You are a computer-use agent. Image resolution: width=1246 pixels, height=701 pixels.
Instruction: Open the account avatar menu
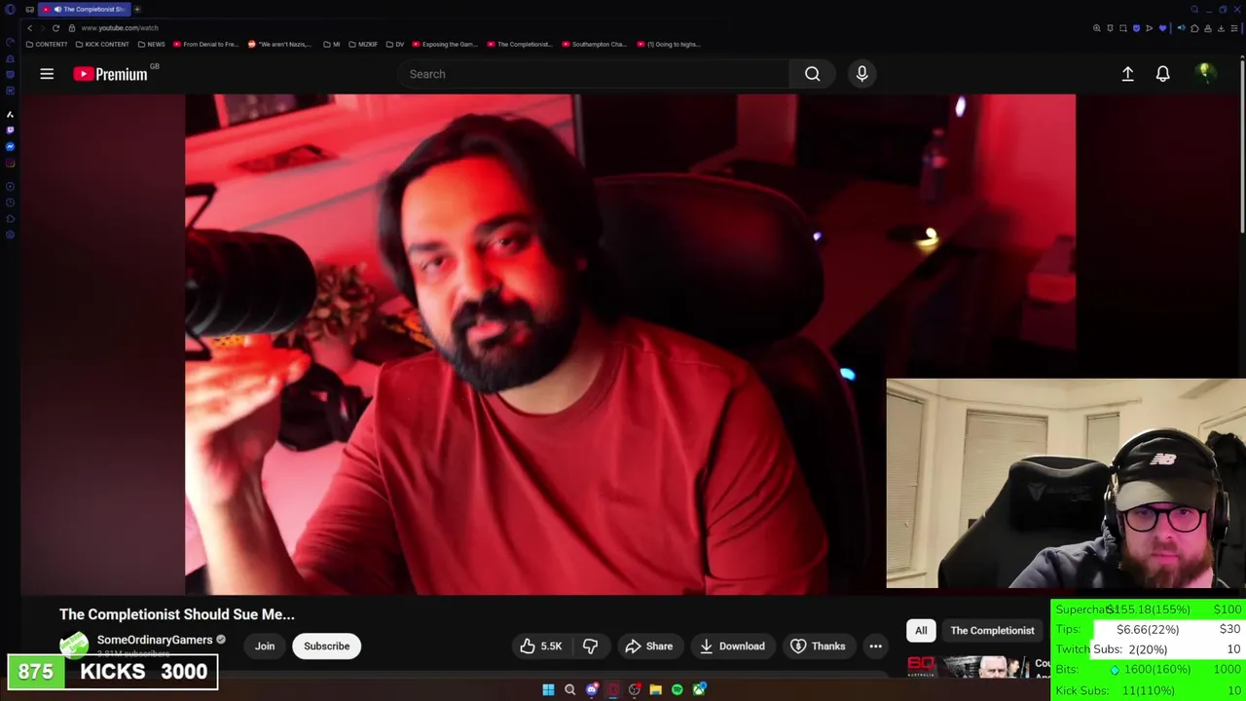point(1205,73)
